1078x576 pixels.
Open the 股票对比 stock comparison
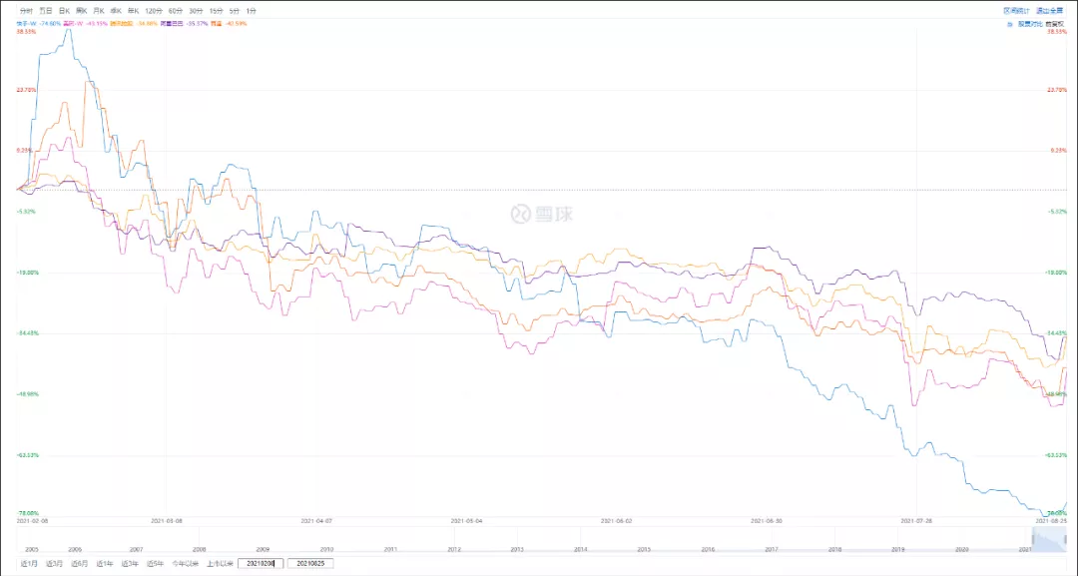(x=1028, y=21)
